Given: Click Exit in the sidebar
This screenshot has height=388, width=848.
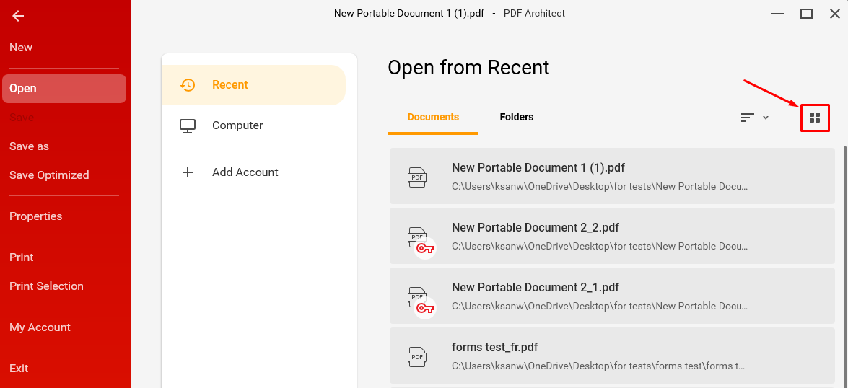Looking at the screenshot, I should (x=19, y=369).
